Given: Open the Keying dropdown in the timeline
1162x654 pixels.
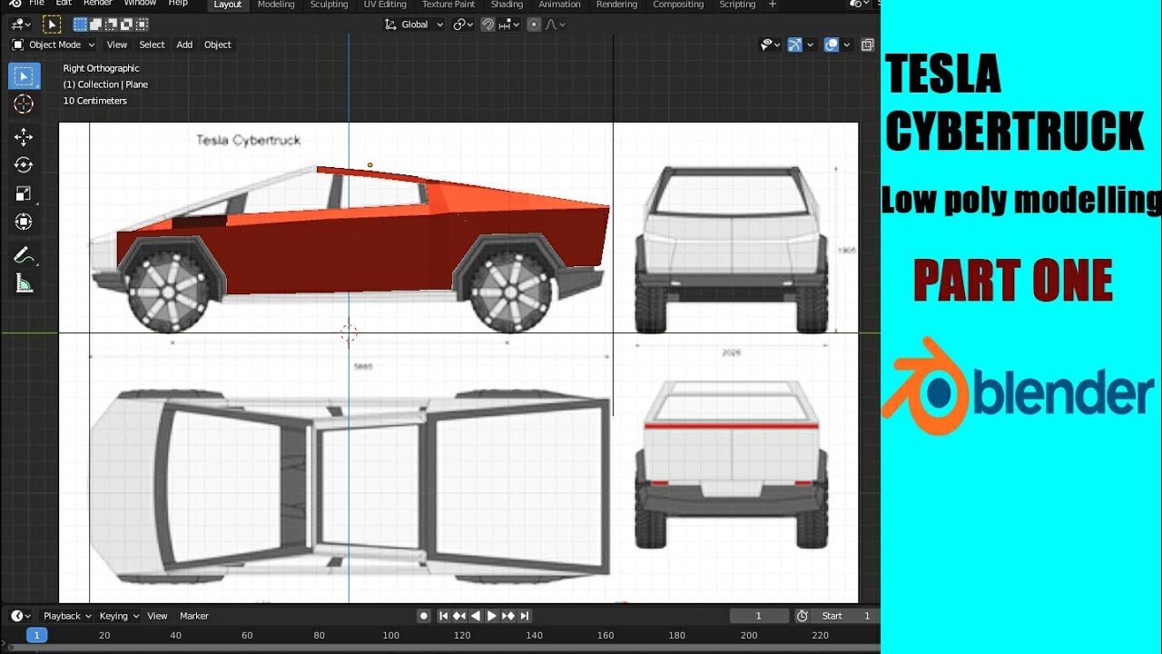Looking at the screenshot, I should tap(119, 616).
